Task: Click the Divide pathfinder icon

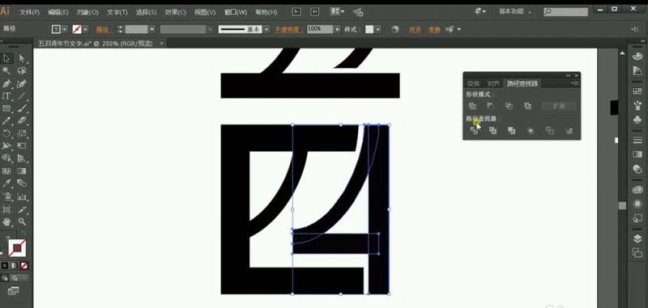Action: click(474, 130)
